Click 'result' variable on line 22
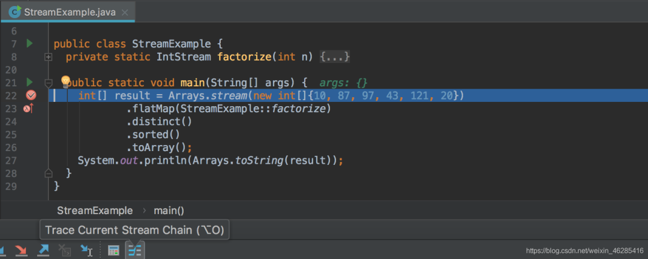 coord(132,96)
